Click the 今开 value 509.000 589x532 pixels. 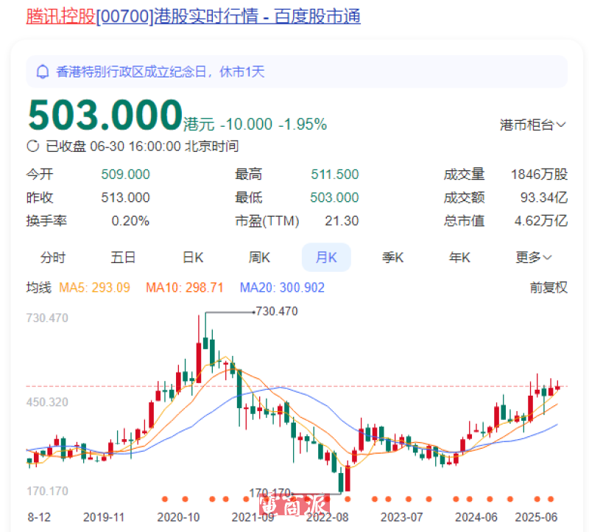(125, 175)
